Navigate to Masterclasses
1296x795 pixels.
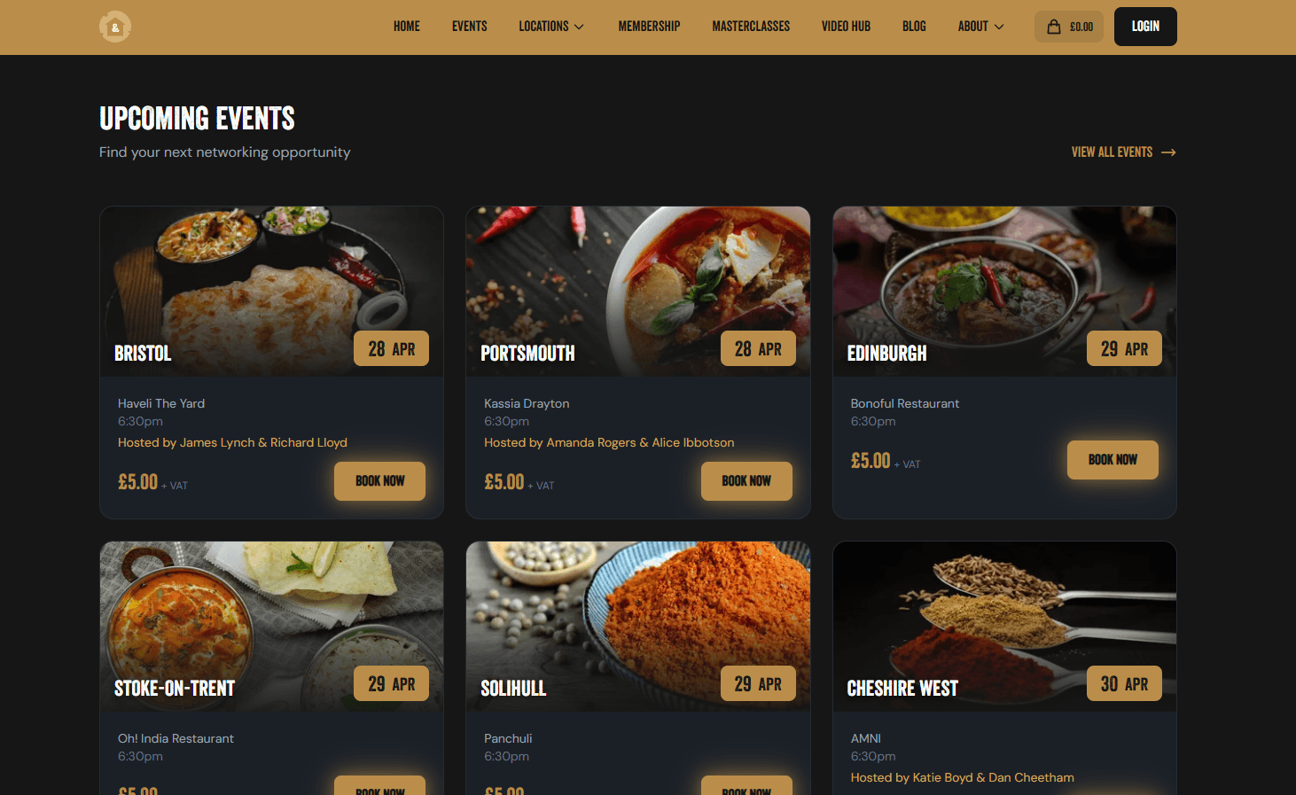(751, 27)
